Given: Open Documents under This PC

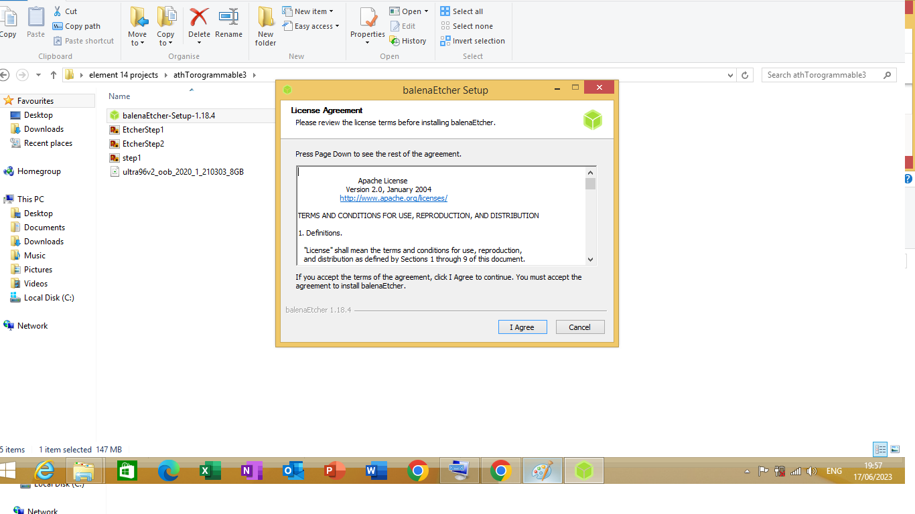Looking at the screenshot, I should point(44,228).
